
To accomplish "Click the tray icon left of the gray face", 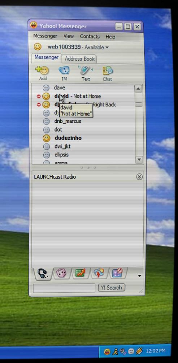I will (x=123, y=352).
